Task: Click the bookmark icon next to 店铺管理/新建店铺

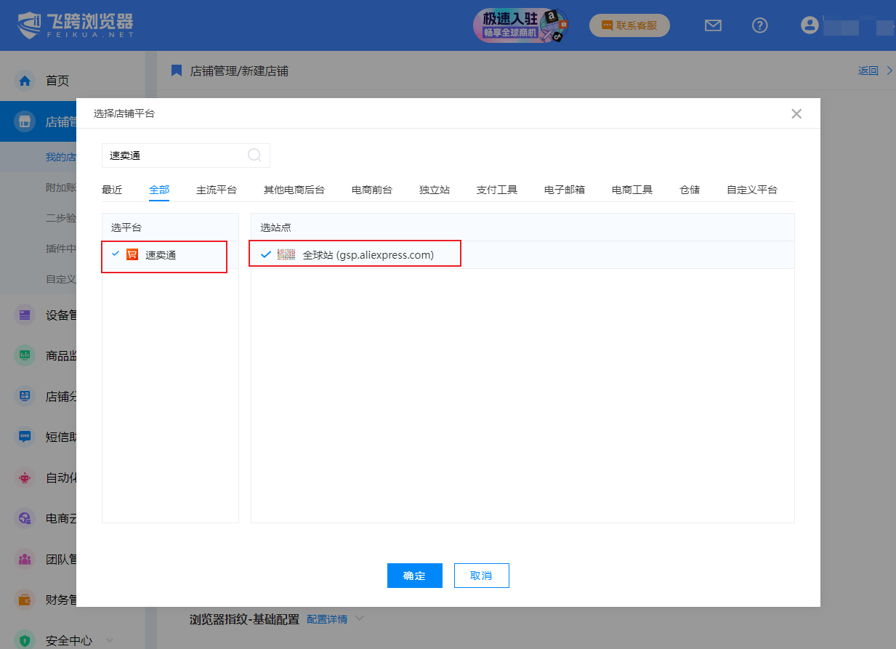Action: tap(176, 70)
